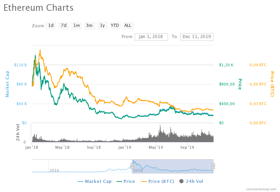Screen dimensions: 280x192
Task: Zoom chart to YTD
Action: (x=115, y=25)
